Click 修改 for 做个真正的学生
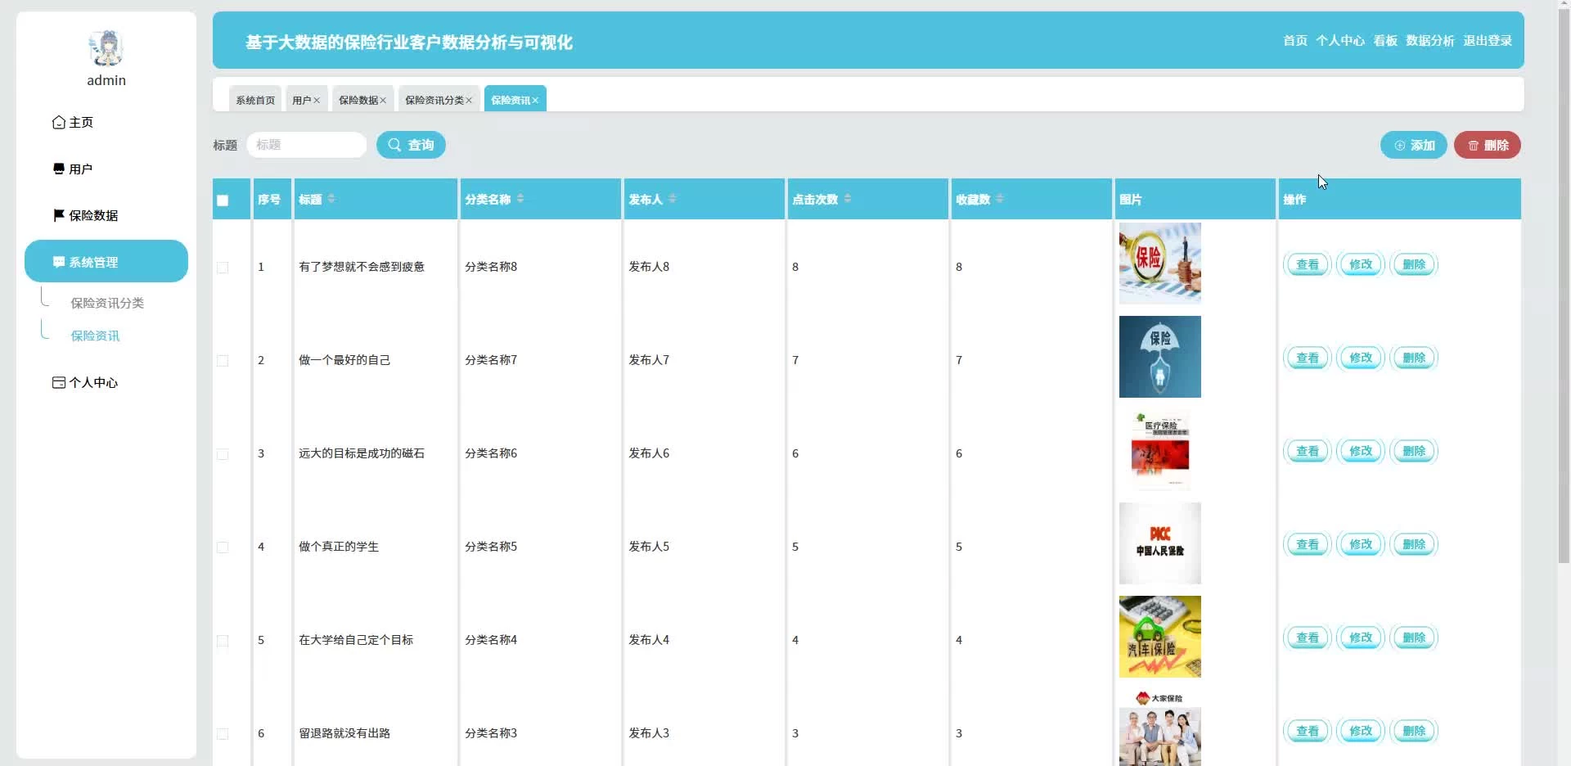The height and width of the screenshot is (766, 1571). click(x=1361, y=544)
